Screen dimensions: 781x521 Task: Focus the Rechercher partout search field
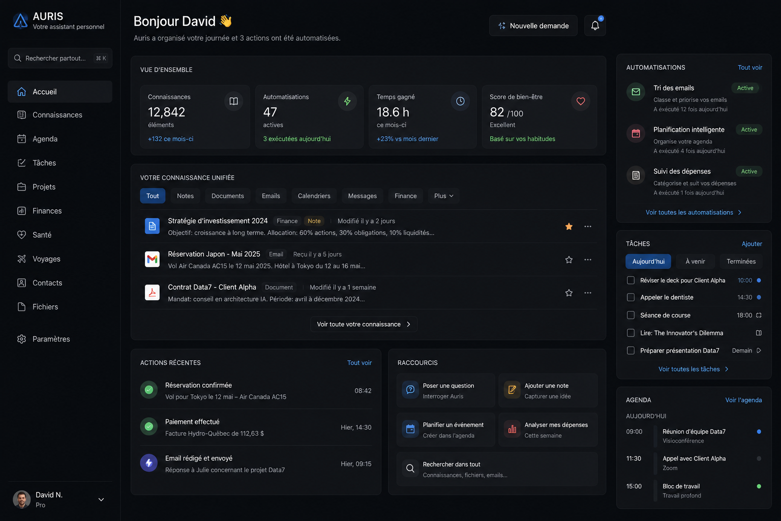[60, 58]
